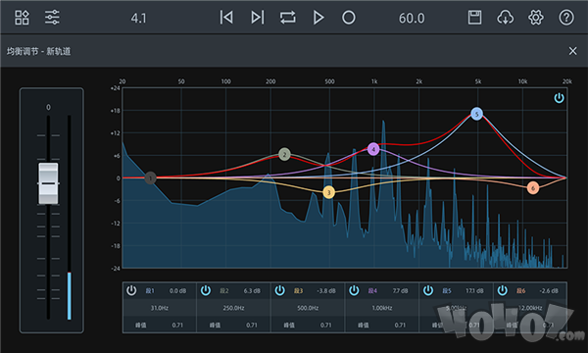
Task: Disable band 3 power toggle
Action: coord(279,290)
